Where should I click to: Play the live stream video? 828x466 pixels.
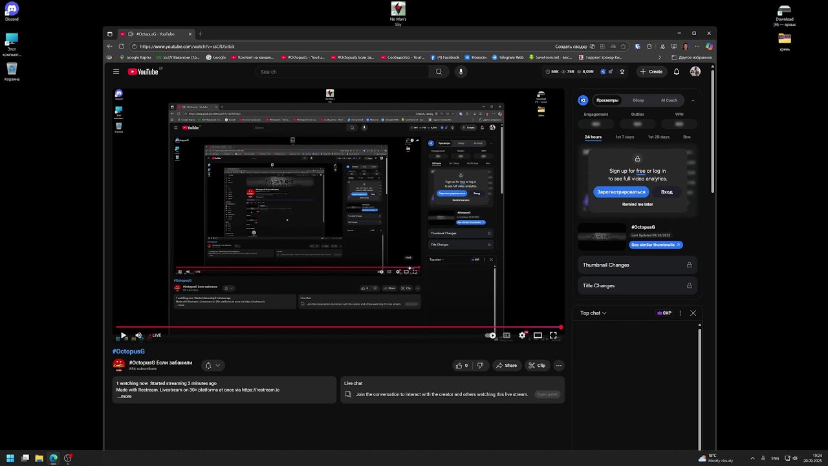click(x=124, y=335)
